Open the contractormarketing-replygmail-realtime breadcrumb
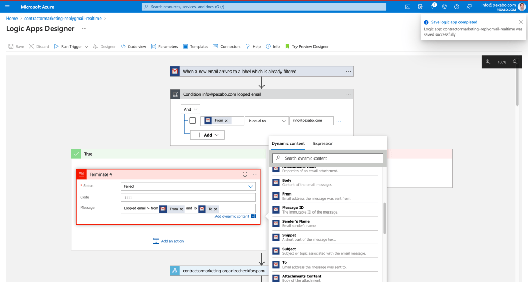Screen dimensions: 528x282 pyautogui.click(x=62, y=19)
